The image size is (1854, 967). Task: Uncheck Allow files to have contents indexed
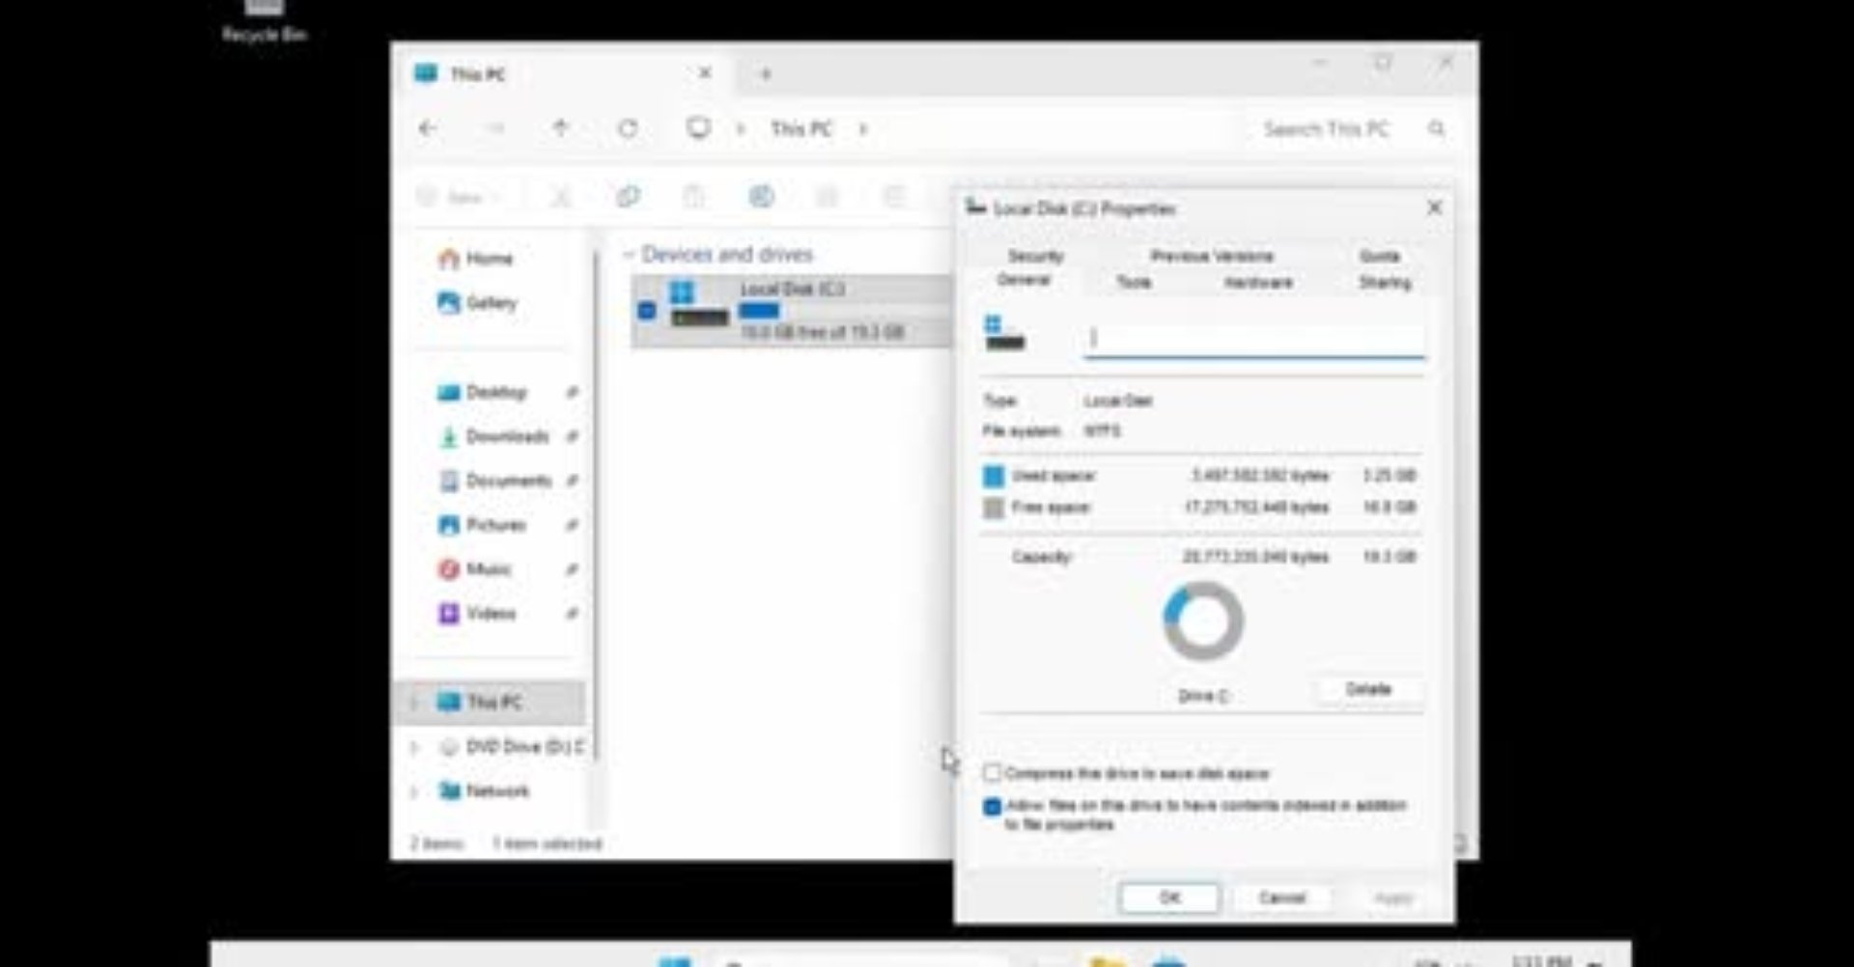(x=992, y=807)
